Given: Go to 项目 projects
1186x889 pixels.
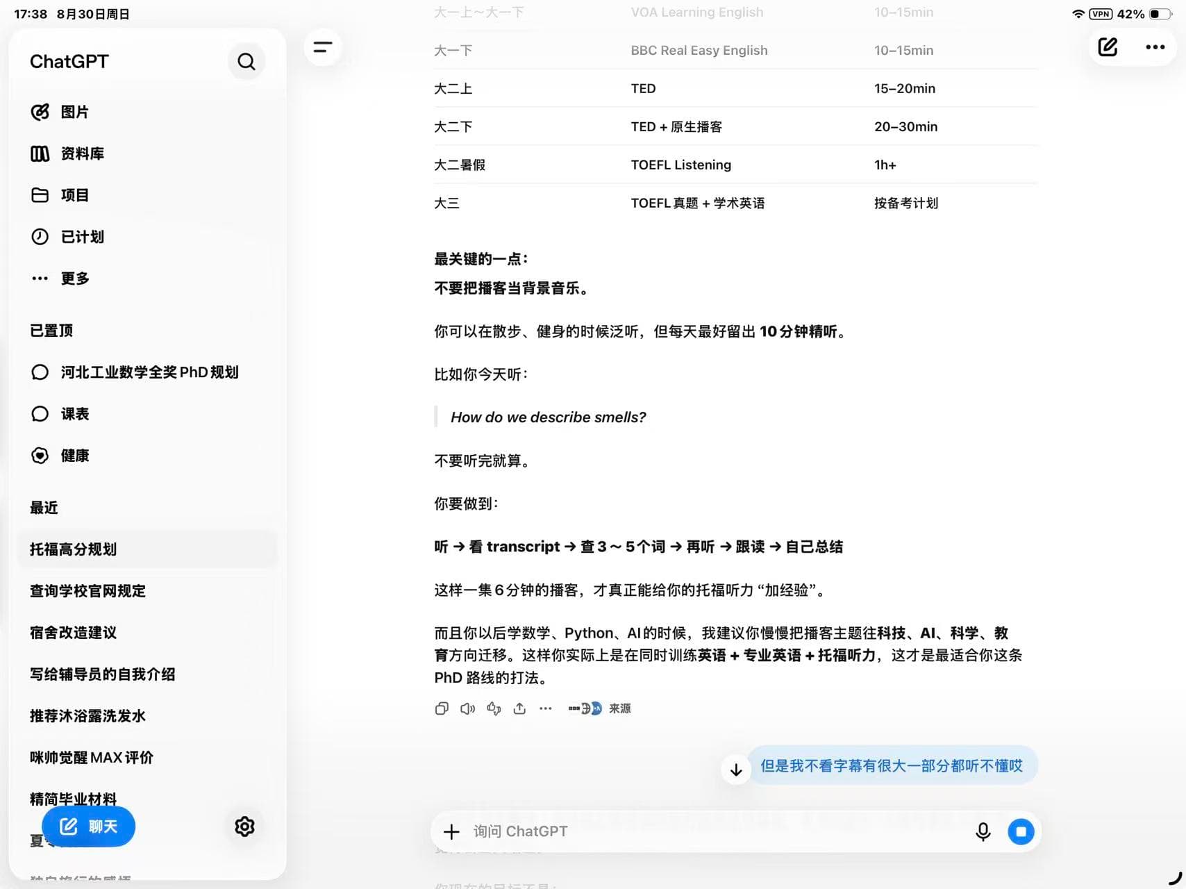Looking at the screenshot, I should (x=60, y=195).
